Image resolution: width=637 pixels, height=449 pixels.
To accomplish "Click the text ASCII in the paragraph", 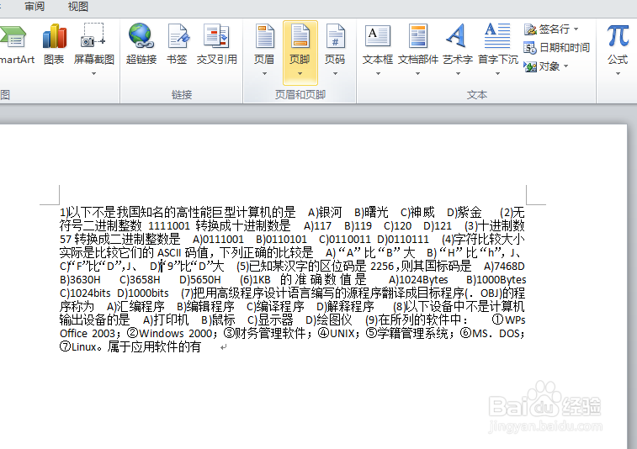I will tap(169, 253).
